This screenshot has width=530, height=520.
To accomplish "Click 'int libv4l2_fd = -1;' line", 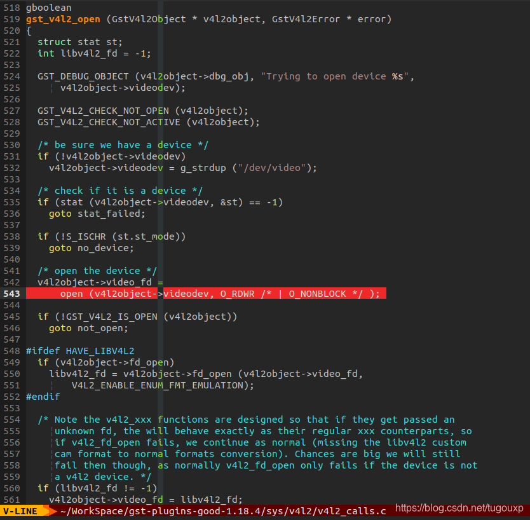I will (94, 53).
